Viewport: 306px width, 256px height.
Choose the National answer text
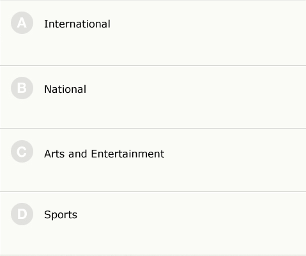[x=65, y=89]
